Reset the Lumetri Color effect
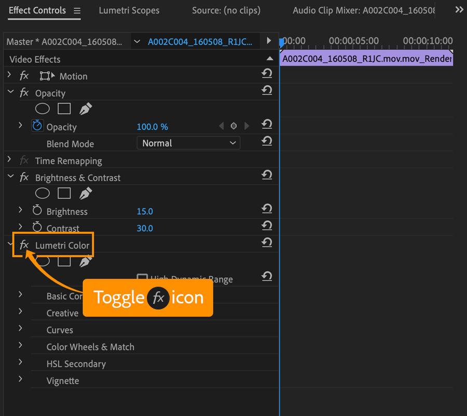 [x=266, y=243]
